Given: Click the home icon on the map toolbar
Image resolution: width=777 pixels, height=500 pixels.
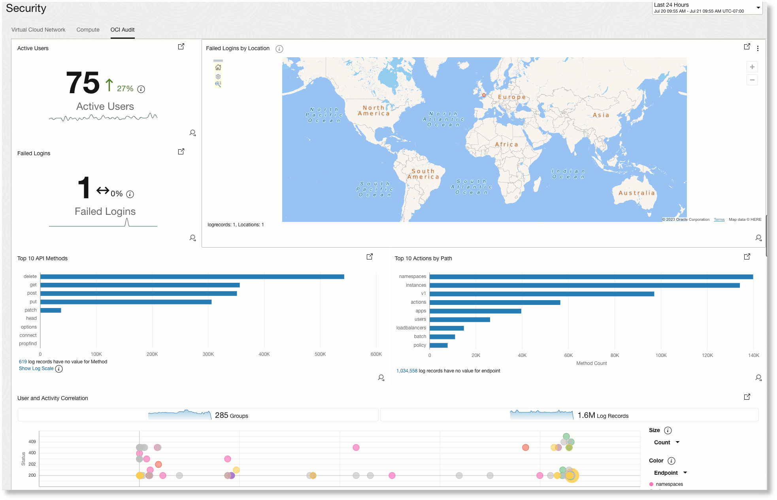Looking at the screenshot, I should click(218, 67).
